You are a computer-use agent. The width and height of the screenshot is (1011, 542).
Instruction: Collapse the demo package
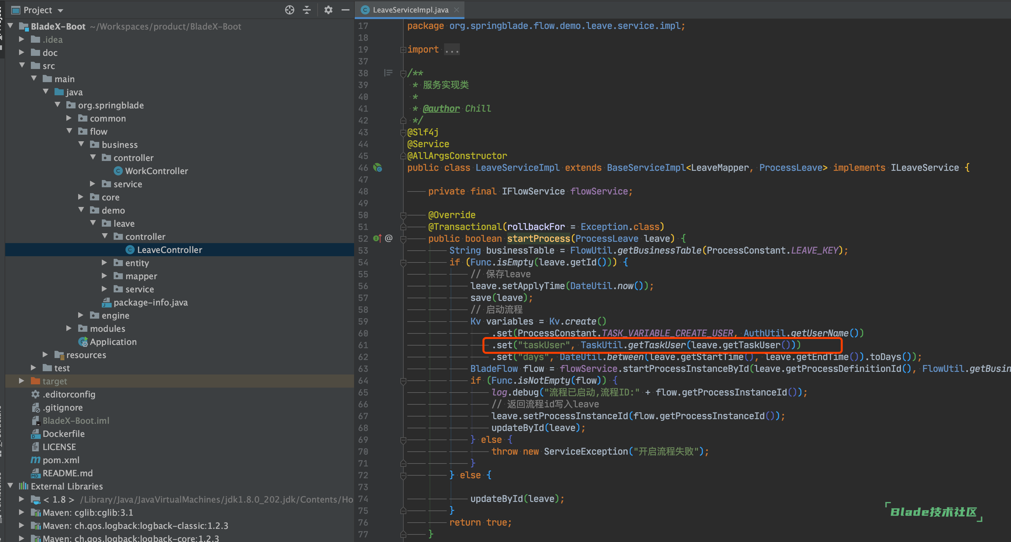81,210
